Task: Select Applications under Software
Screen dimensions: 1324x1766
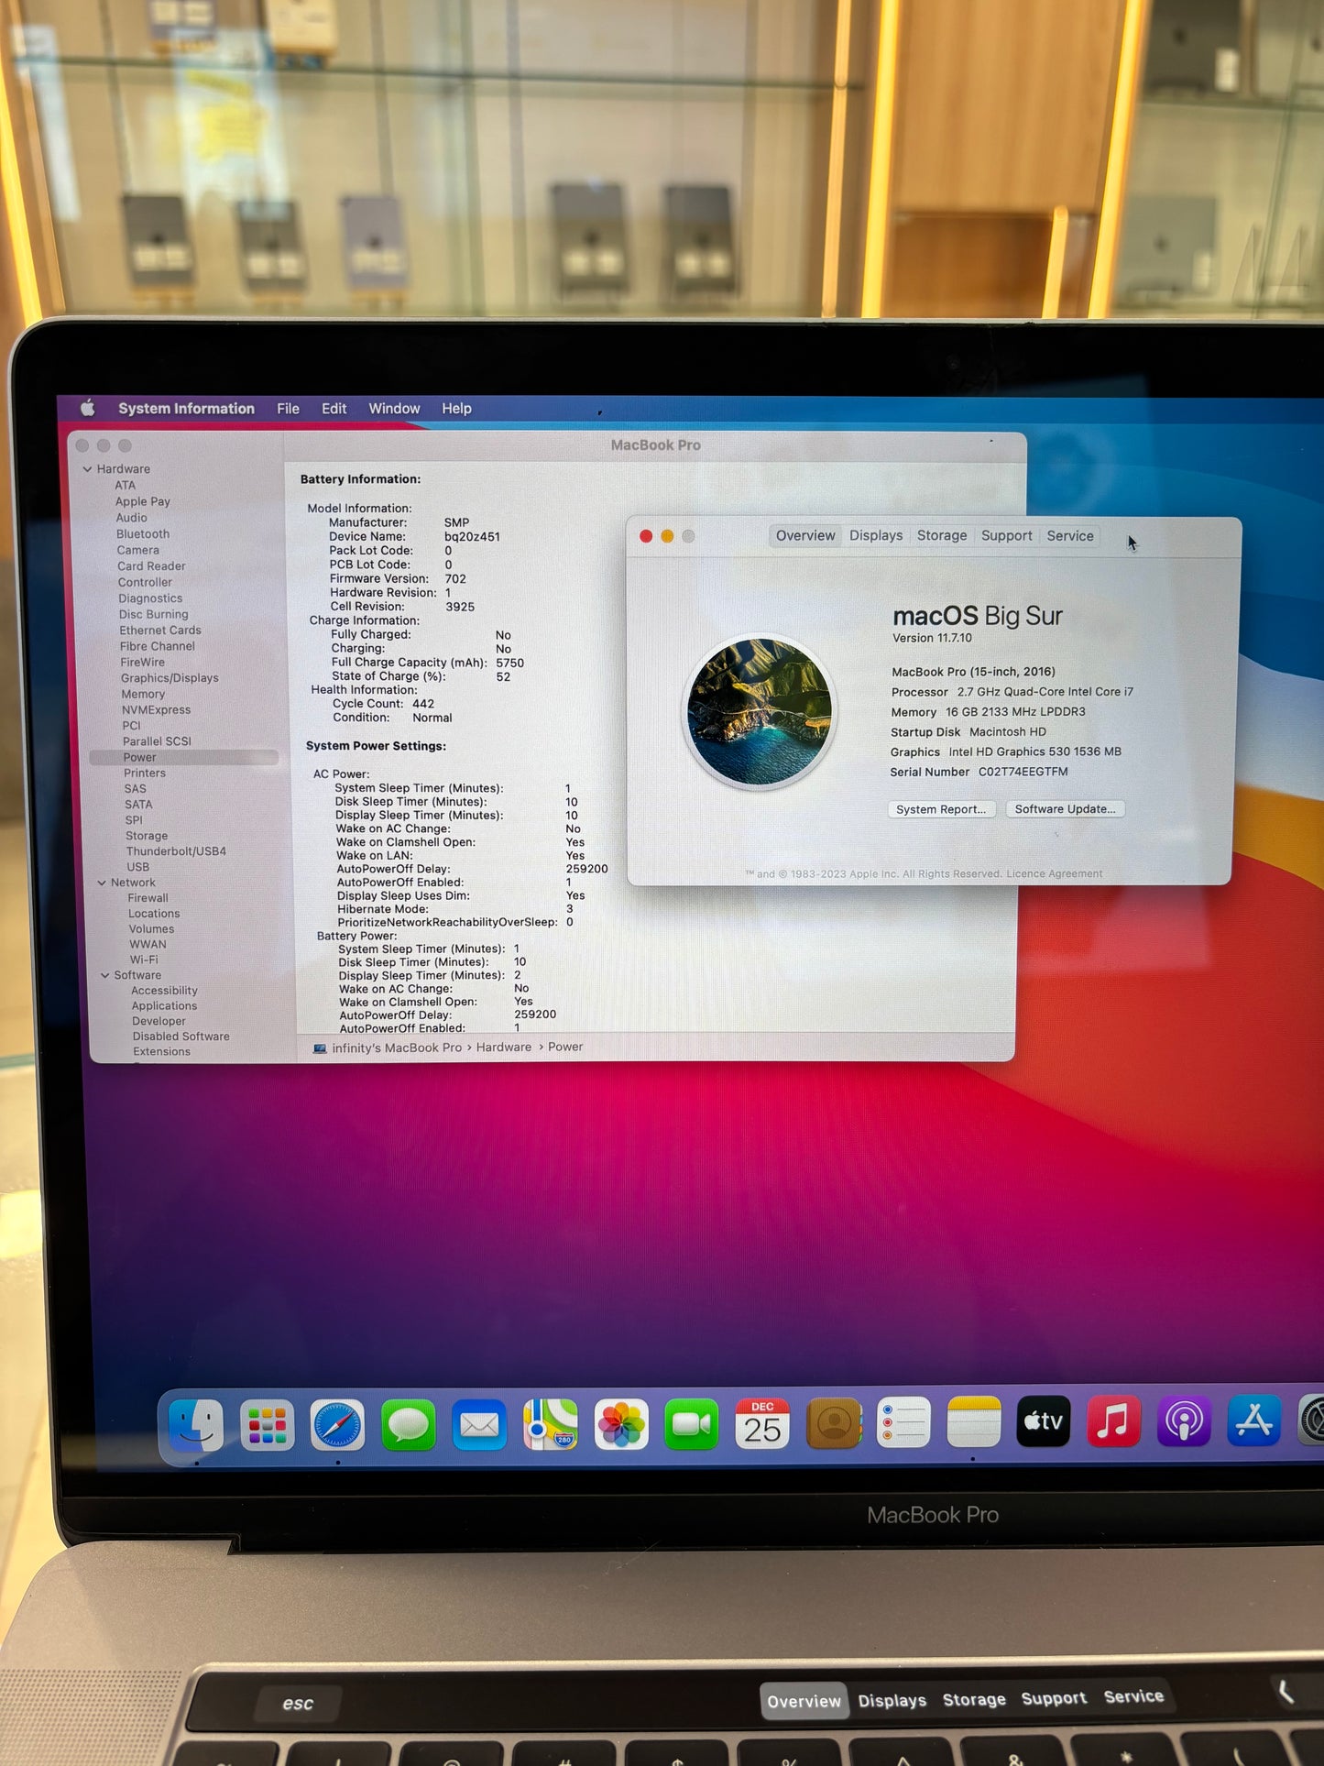Action: 164,1006
